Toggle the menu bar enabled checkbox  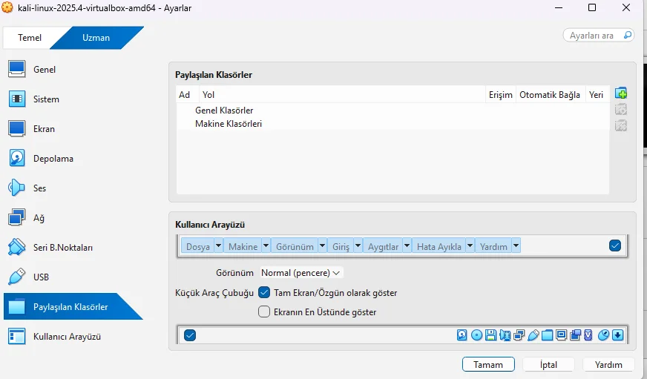pyautogui.click(x=615, y=245)
